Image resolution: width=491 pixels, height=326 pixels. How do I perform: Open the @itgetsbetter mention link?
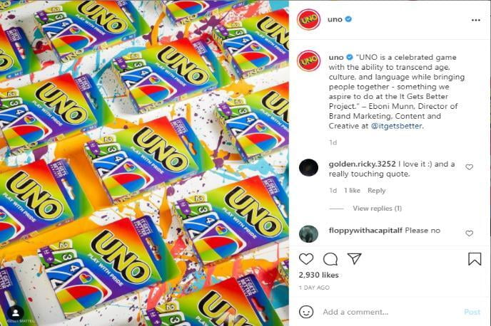[396, 126]
